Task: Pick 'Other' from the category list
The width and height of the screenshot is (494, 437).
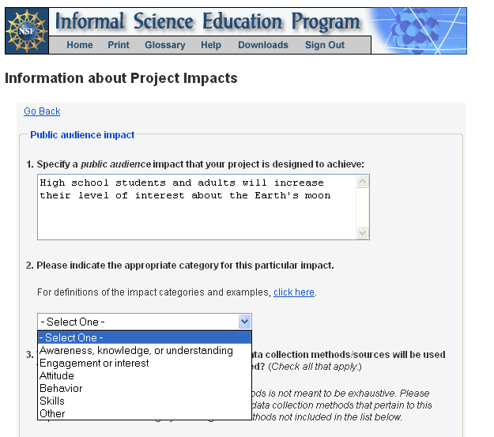Action: click(52, 413)
